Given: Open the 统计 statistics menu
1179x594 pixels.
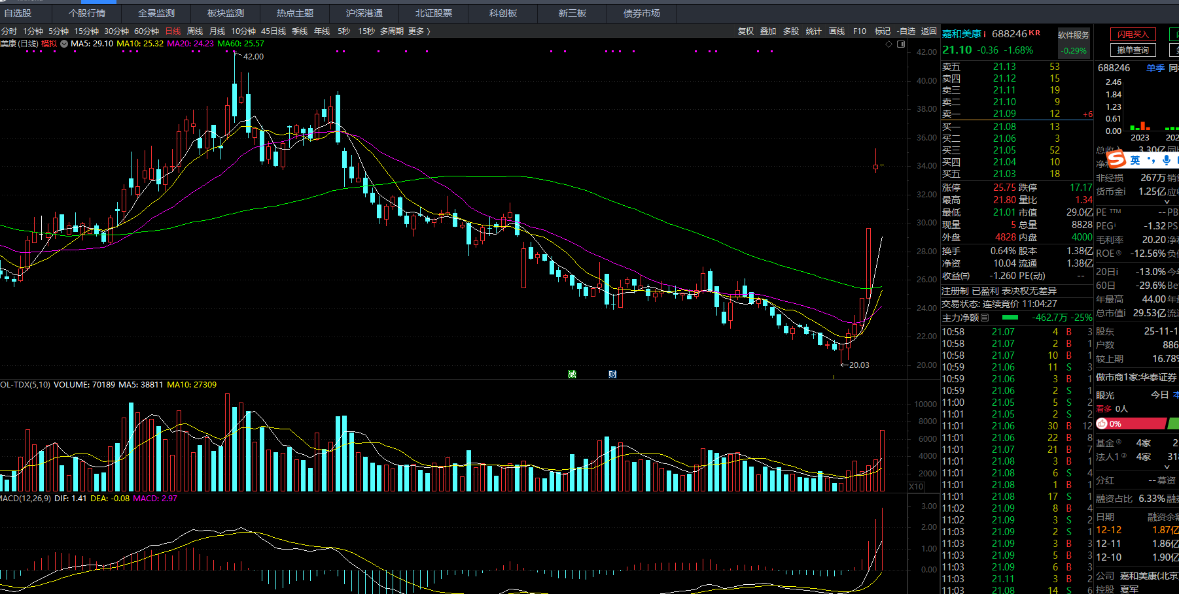Looking at the screenshot, I should [814, 31].
